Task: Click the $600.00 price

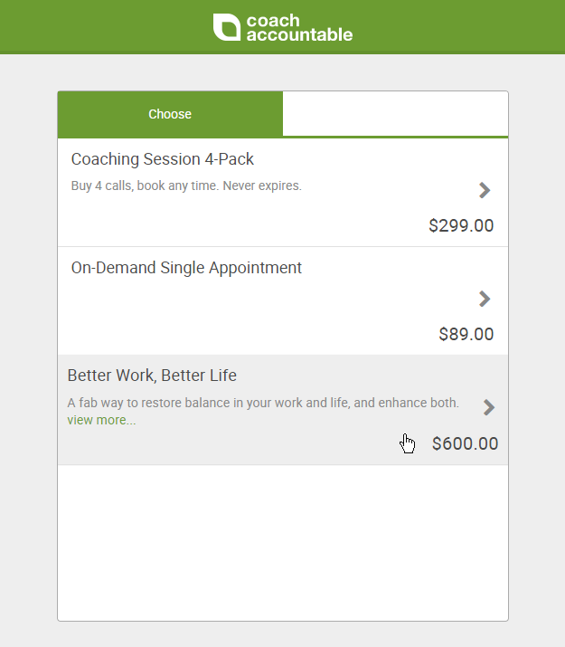Action: (x=465, y=444)
